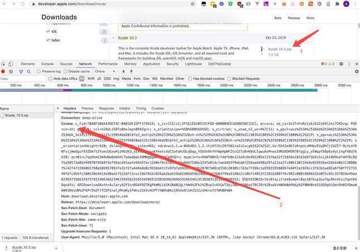The height and width of the screenshot is (252, 360).
Task: Export HAR with the download arrow
Action: pyautogui.click(x=132, y=71)
